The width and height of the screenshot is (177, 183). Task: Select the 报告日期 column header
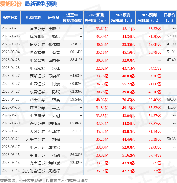click(11, 18)
